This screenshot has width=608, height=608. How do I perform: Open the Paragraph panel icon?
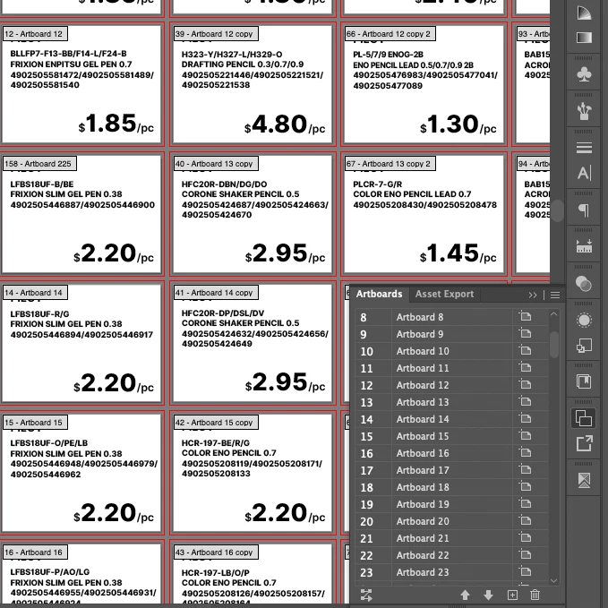[x=584, y=210]
